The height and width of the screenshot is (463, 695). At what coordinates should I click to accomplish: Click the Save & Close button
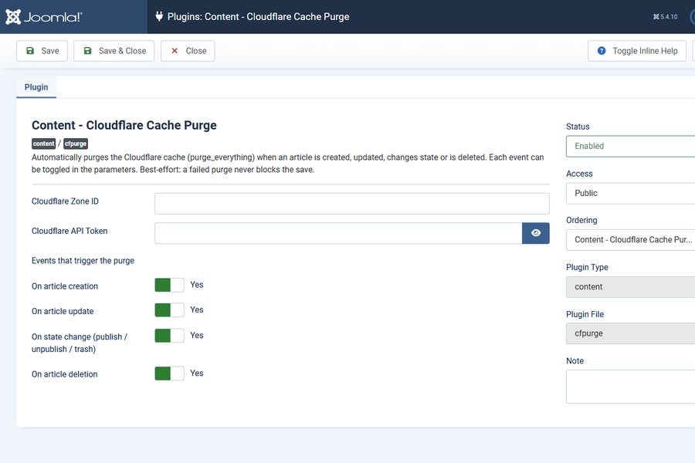[x=114, y=51]
